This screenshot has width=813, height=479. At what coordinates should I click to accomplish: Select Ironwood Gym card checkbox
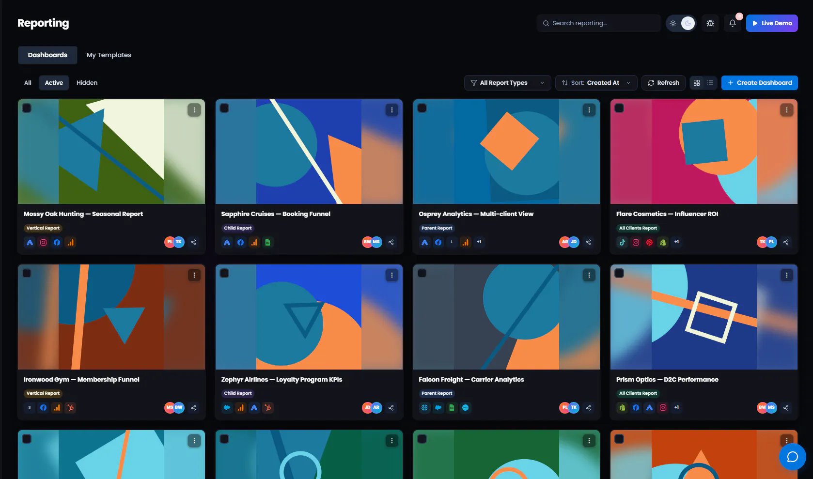click(27, 273)
